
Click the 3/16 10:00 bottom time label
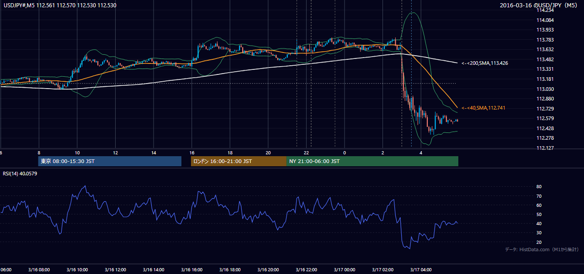coord(77,270)
